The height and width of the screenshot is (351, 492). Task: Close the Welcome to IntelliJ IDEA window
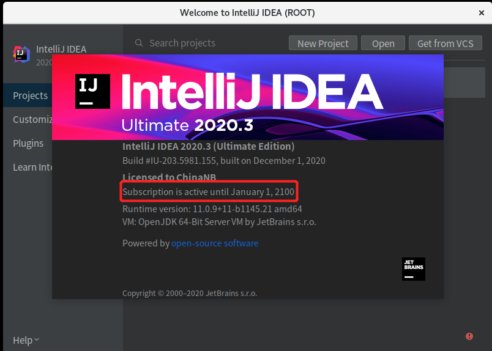pos(482,13)
